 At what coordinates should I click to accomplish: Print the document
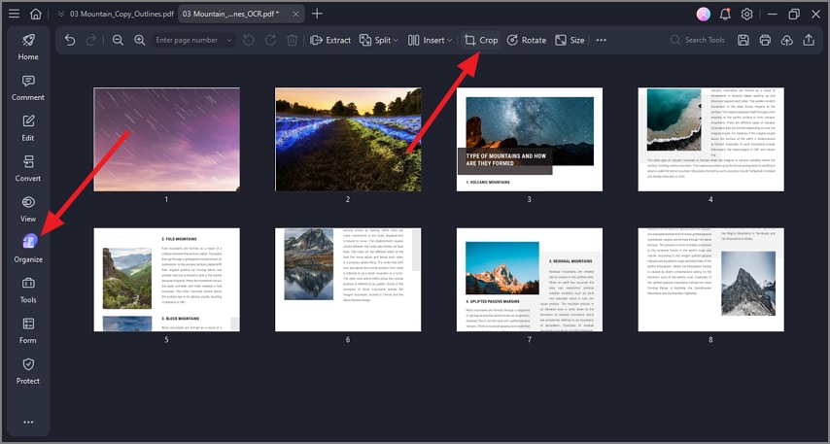(765, 40)
